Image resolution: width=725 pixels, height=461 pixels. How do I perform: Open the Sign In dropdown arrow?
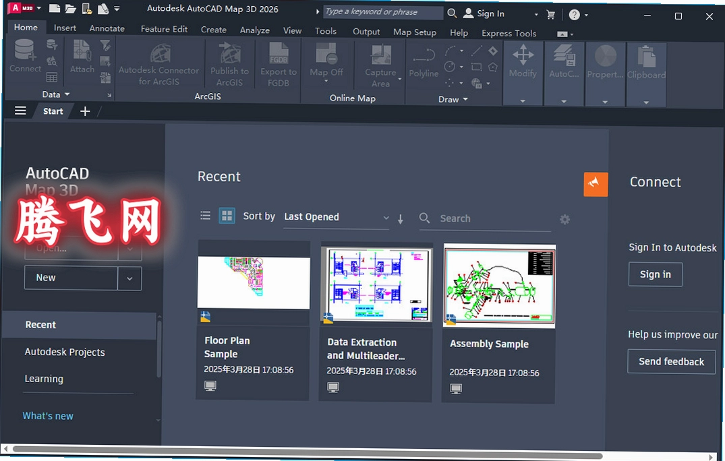[x=536, y=14]
